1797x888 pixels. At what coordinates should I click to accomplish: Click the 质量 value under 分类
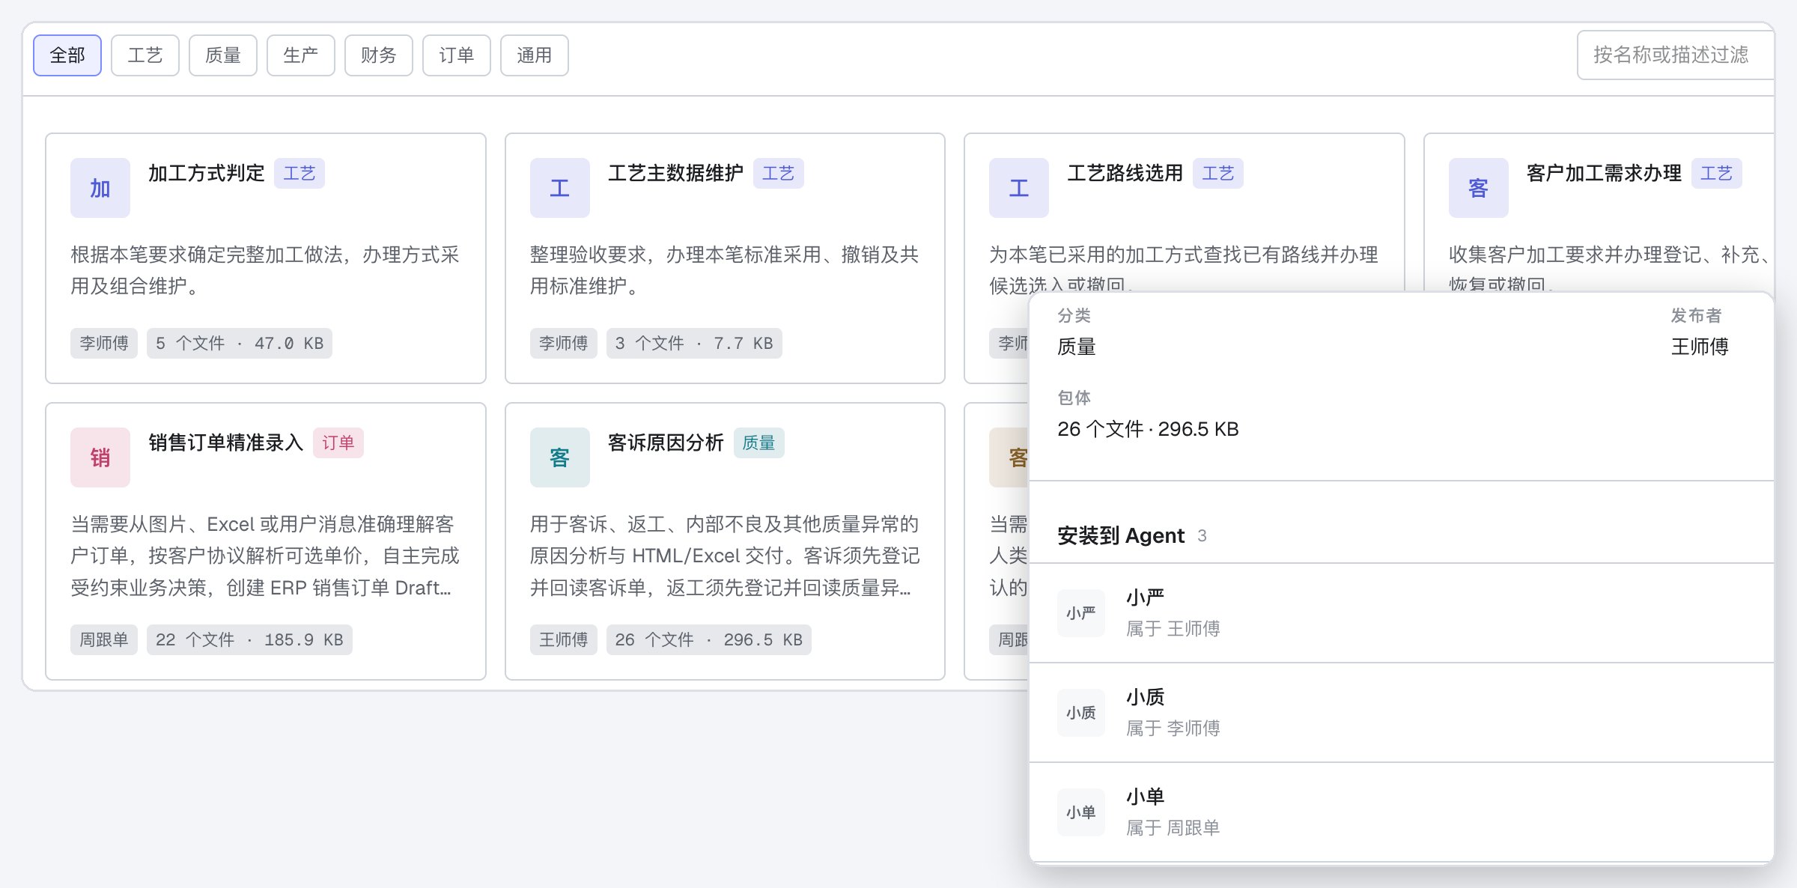(1077, 347)
